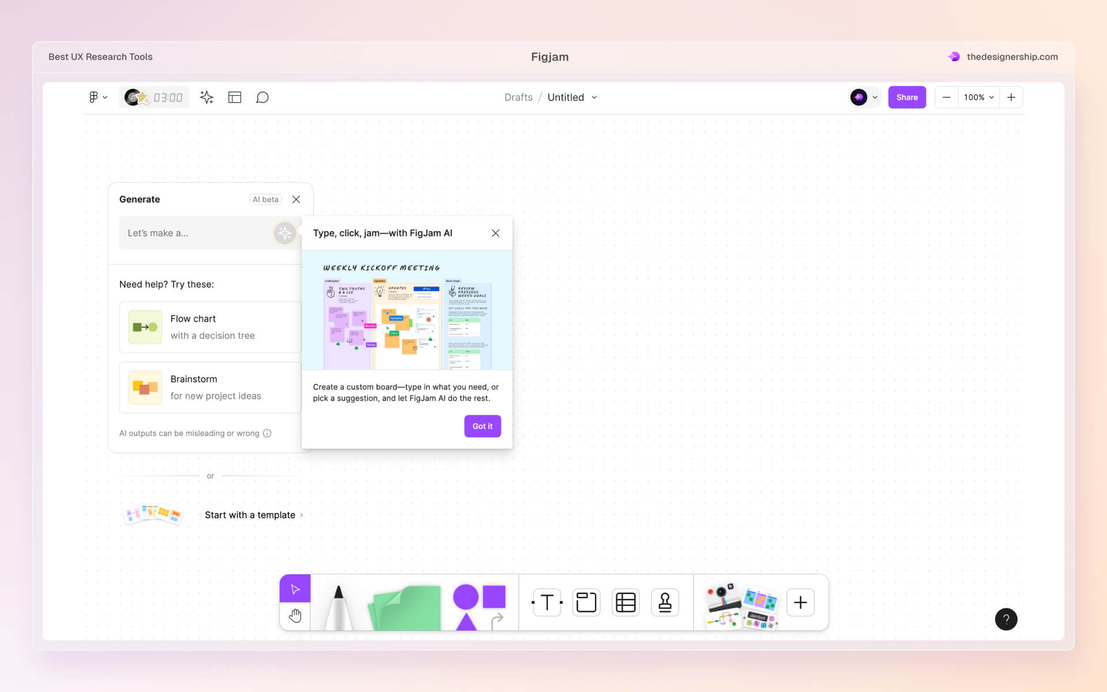Start the 3-minute timer
The height and width of the screenshot is (692, 1107).
pyautogui.click(x=154, y=97)
